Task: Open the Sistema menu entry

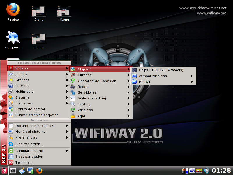Action: pos(38,97)
